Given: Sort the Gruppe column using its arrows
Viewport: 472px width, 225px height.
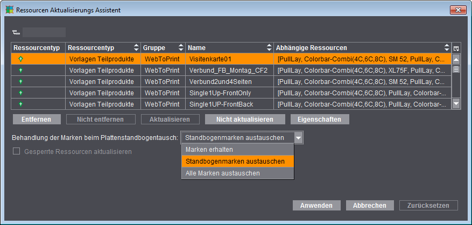Looking at the screenshot, I should coord(181,47).
